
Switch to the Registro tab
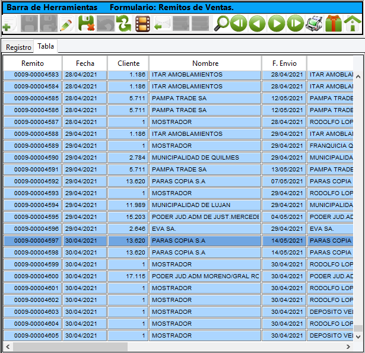tap(18, 47)
